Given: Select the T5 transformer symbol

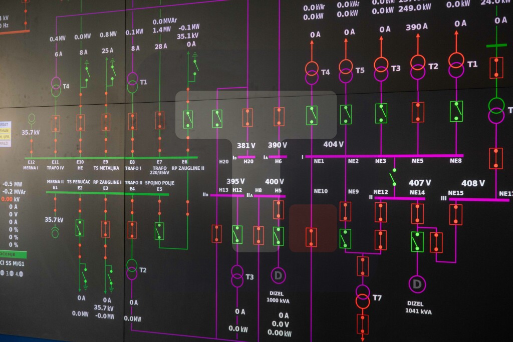Looking at the screenshot, I should (346, 71).
